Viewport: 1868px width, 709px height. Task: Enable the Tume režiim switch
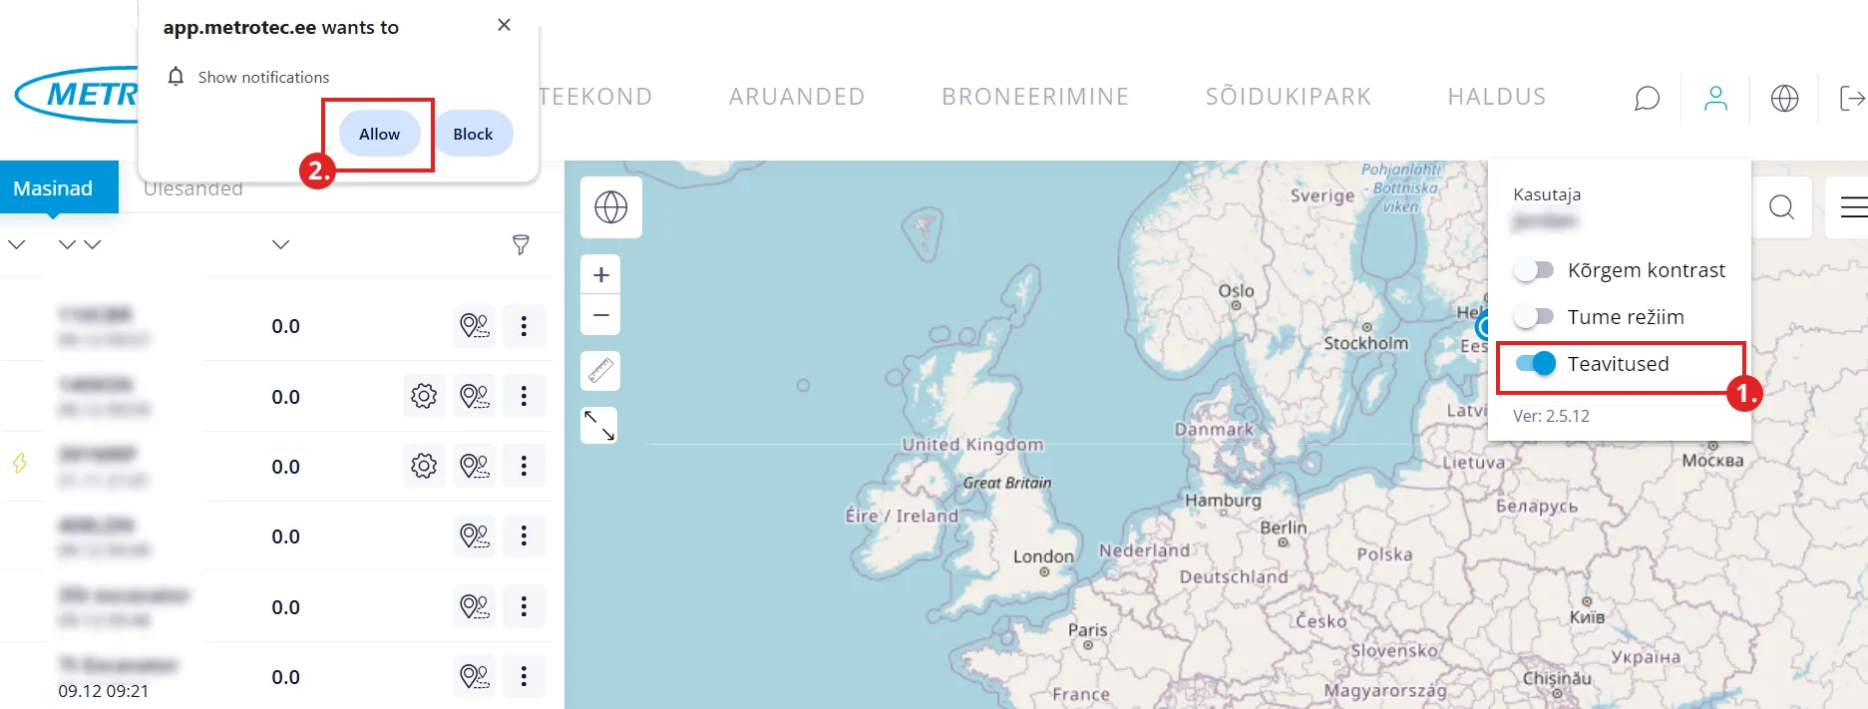pos(1534,317)
